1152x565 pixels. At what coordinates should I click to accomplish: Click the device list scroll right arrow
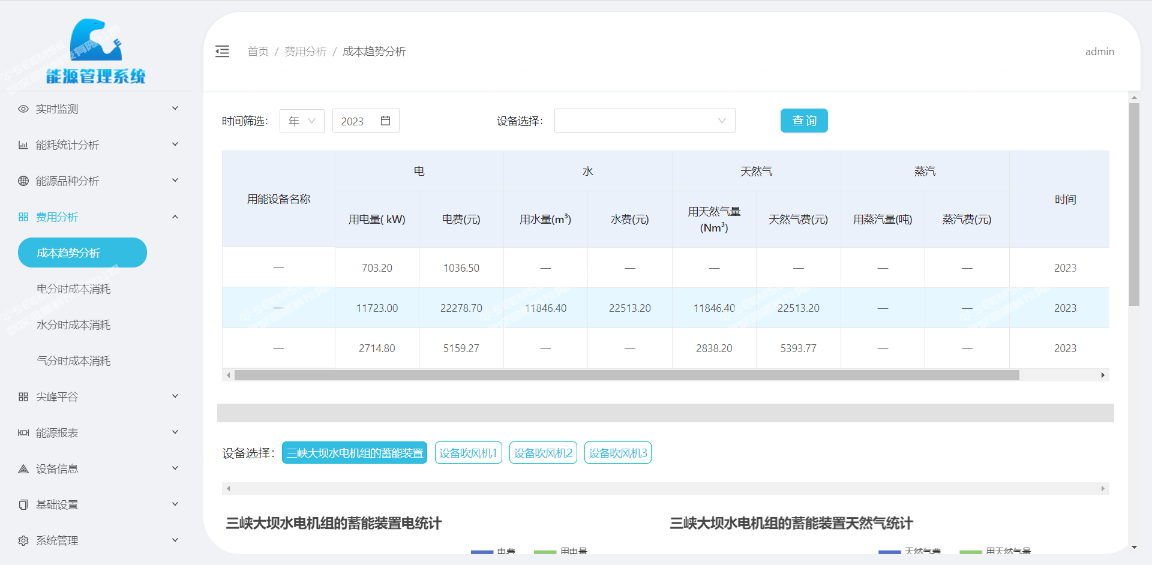1103,488
